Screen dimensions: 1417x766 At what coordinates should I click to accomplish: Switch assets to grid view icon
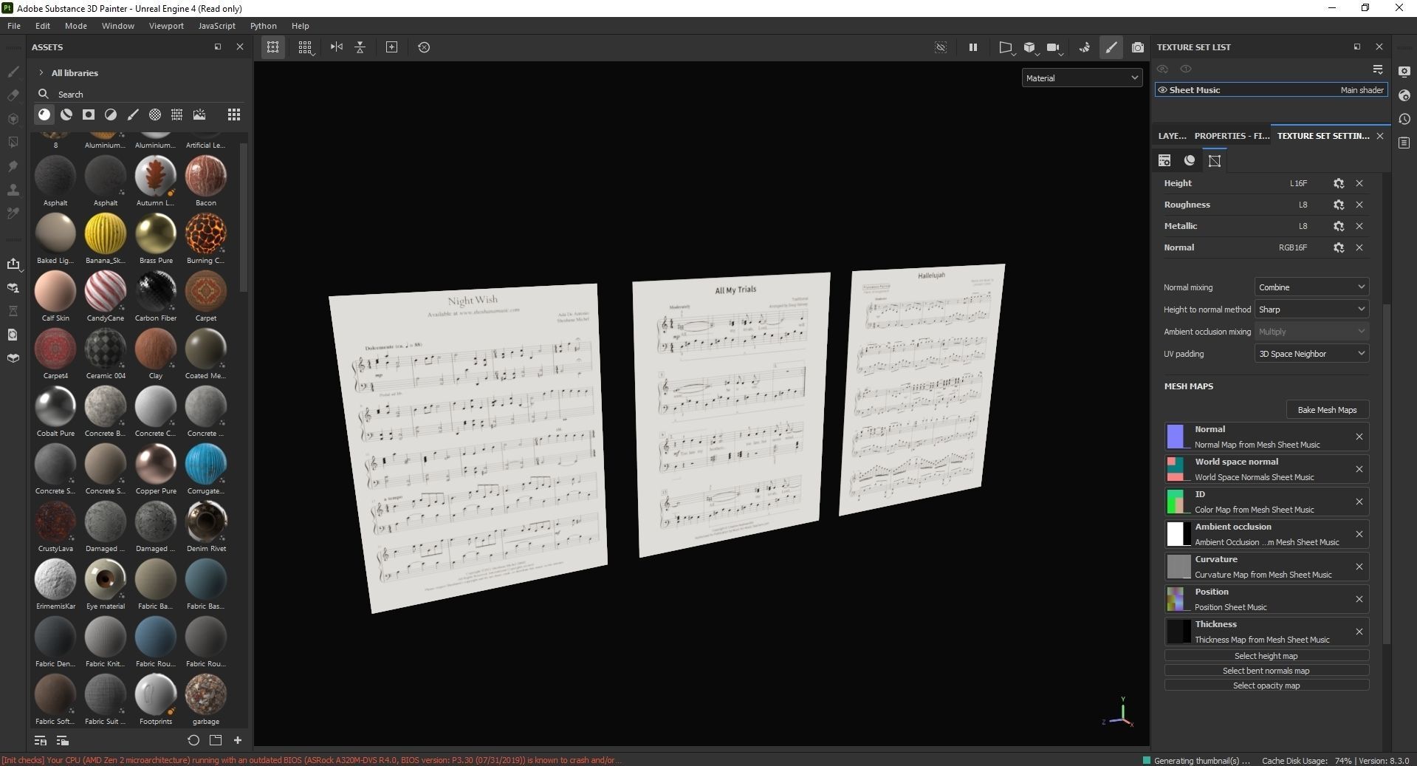point(234,114)
